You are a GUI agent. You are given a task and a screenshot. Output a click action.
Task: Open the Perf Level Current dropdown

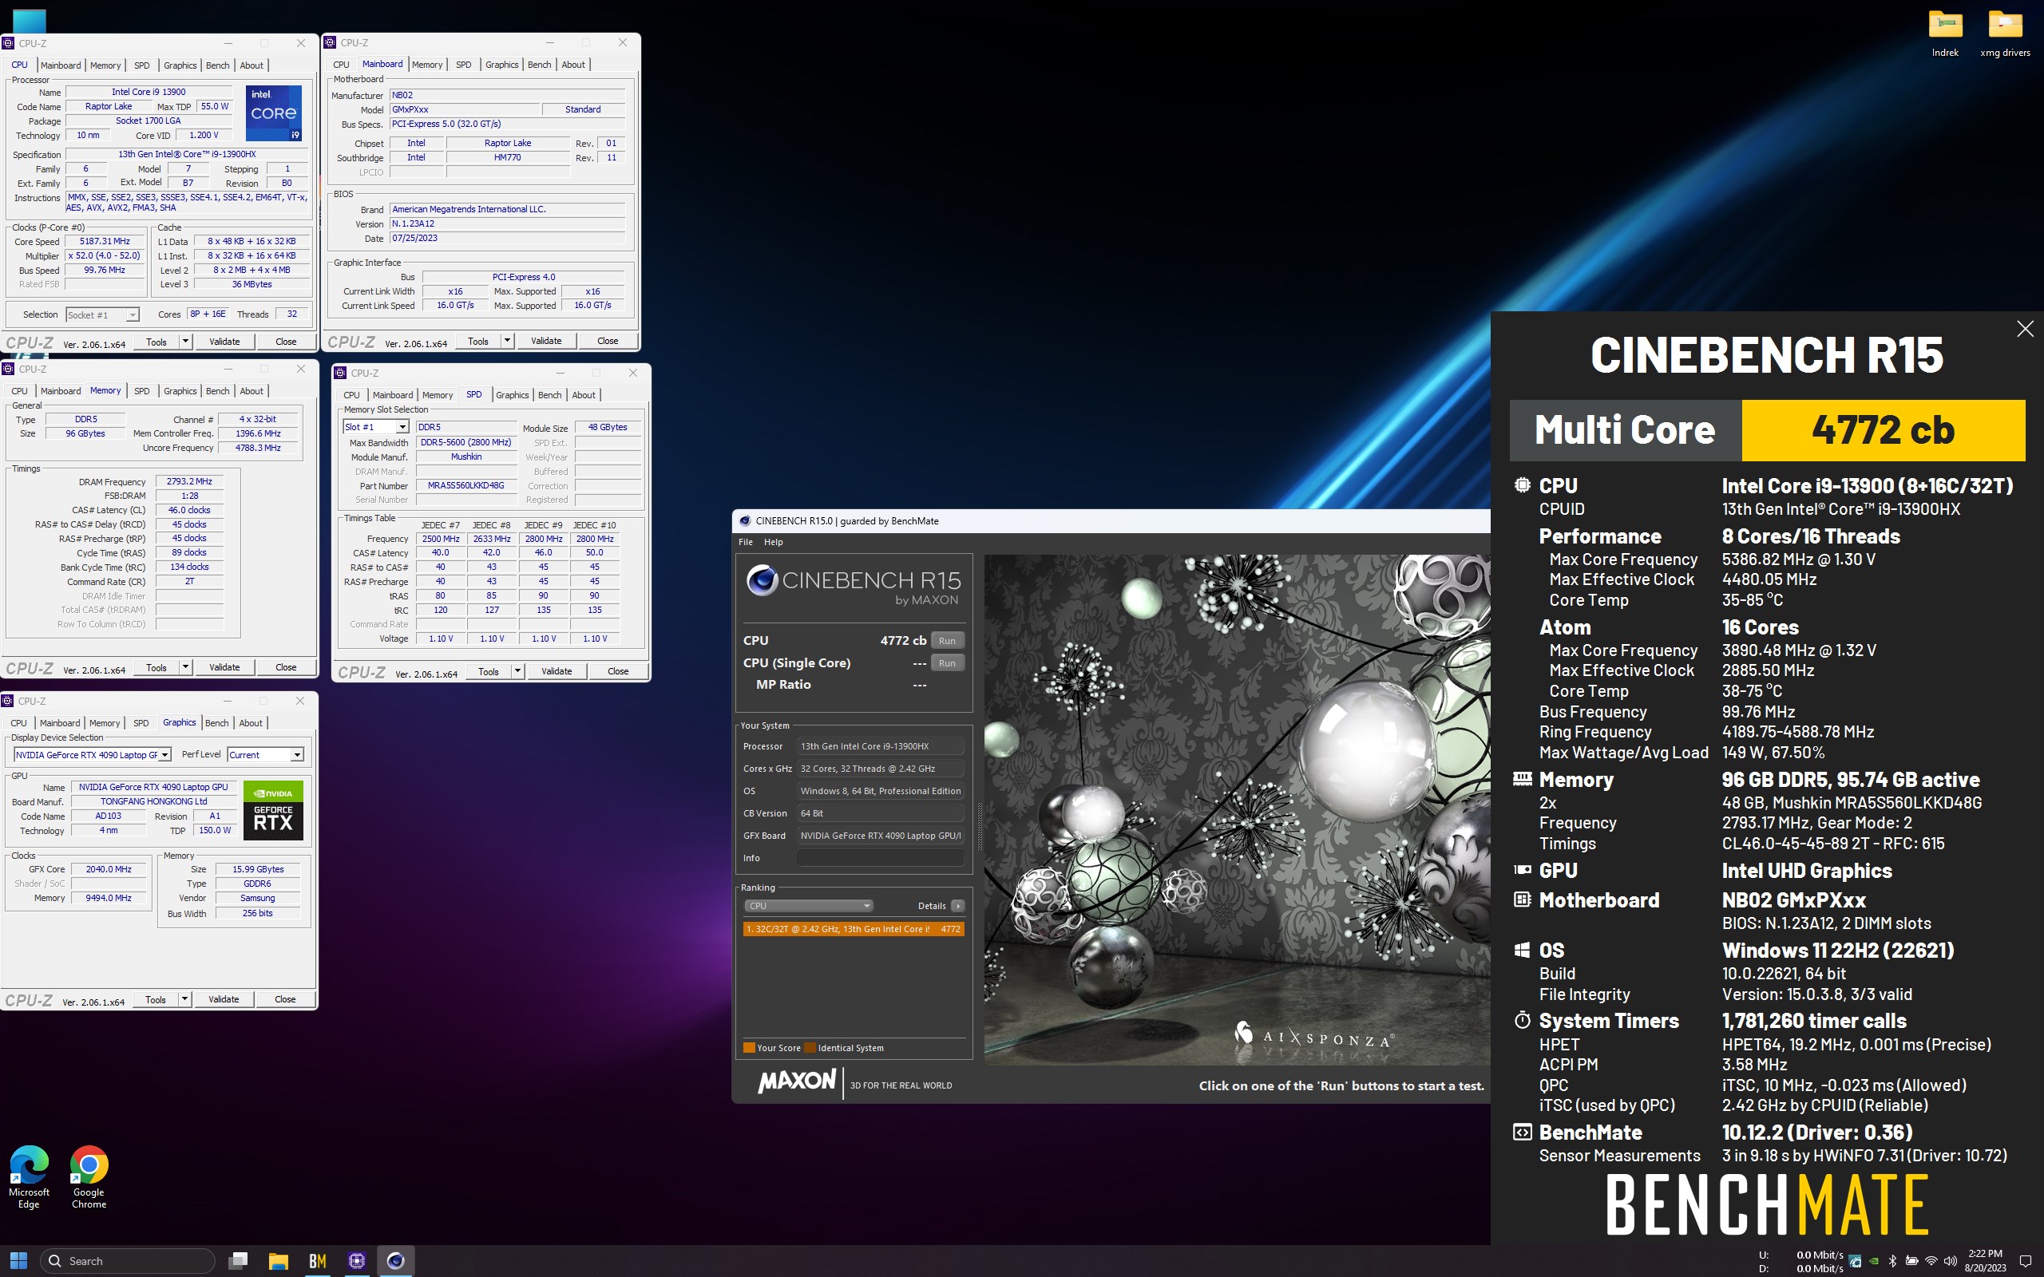(x=296, y=755)
